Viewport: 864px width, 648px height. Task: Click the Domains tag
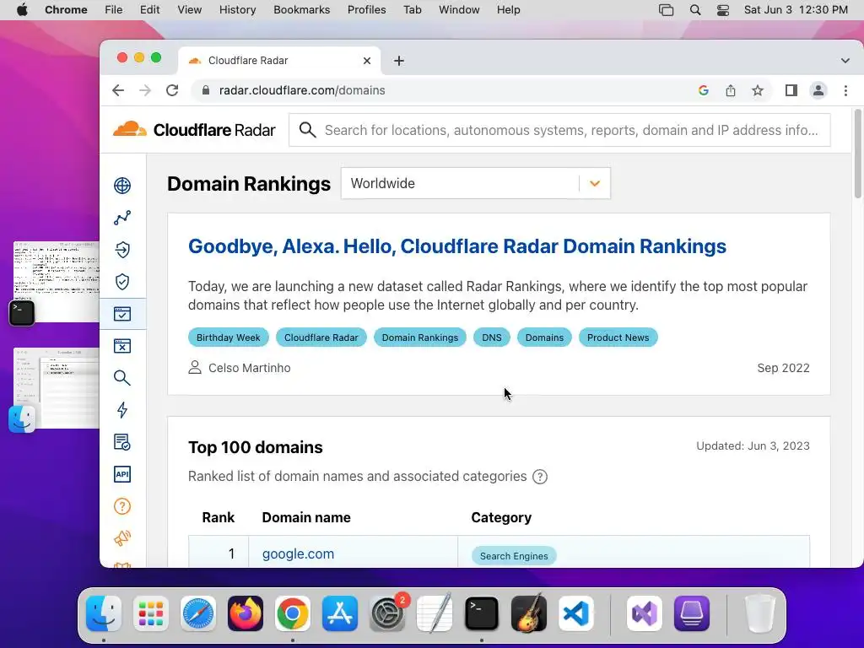click(x=544, y=337)
